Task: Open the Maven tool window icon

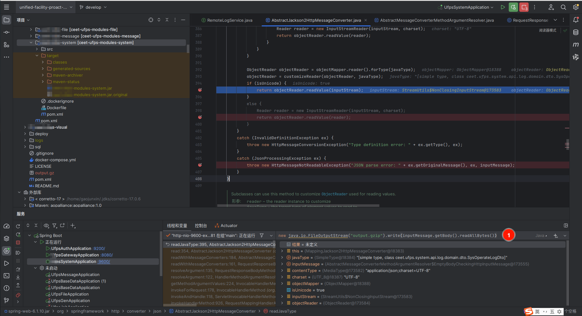Action: [576, 45]
